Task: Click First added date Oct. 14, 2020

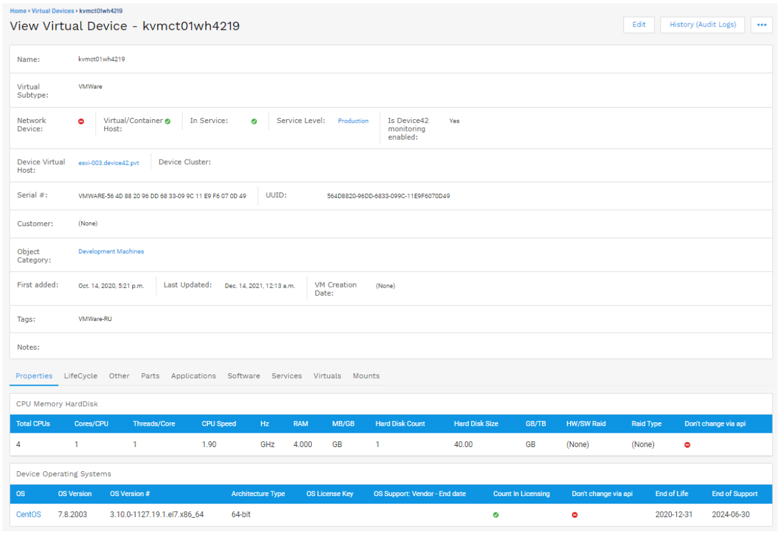Action: click(111, 286)
